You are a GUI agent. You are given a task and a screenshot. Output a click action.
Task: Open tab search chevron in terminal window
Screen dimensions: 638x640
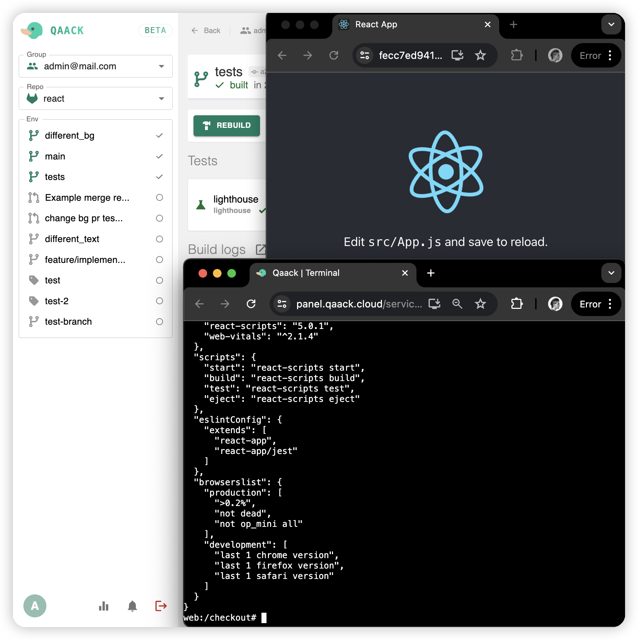pos(611,273)
